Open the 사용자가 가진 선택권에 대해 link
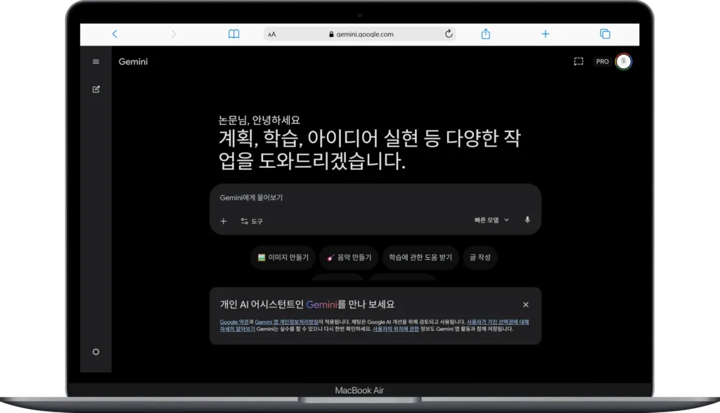720x413 pixels. pos(498,322)
